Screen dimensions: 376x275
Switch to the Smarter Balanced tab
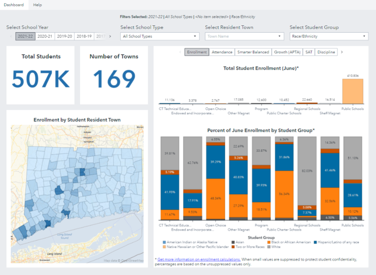(x=254, y=52)
